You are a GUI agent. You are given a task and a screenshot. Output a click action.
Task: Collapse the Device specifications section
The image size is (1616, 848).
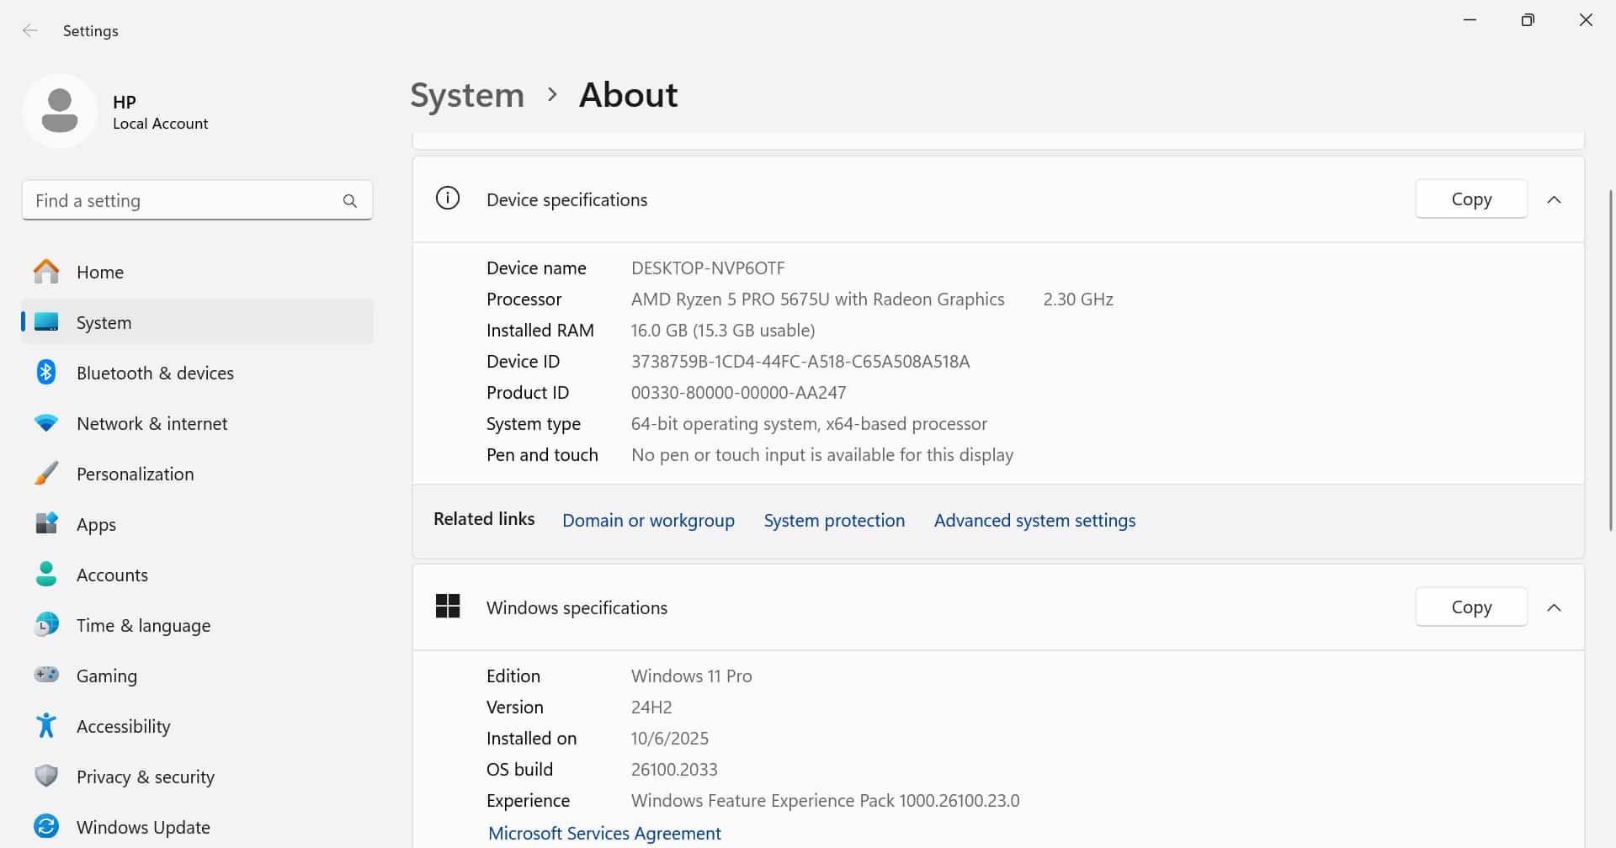click(1554, 199)
